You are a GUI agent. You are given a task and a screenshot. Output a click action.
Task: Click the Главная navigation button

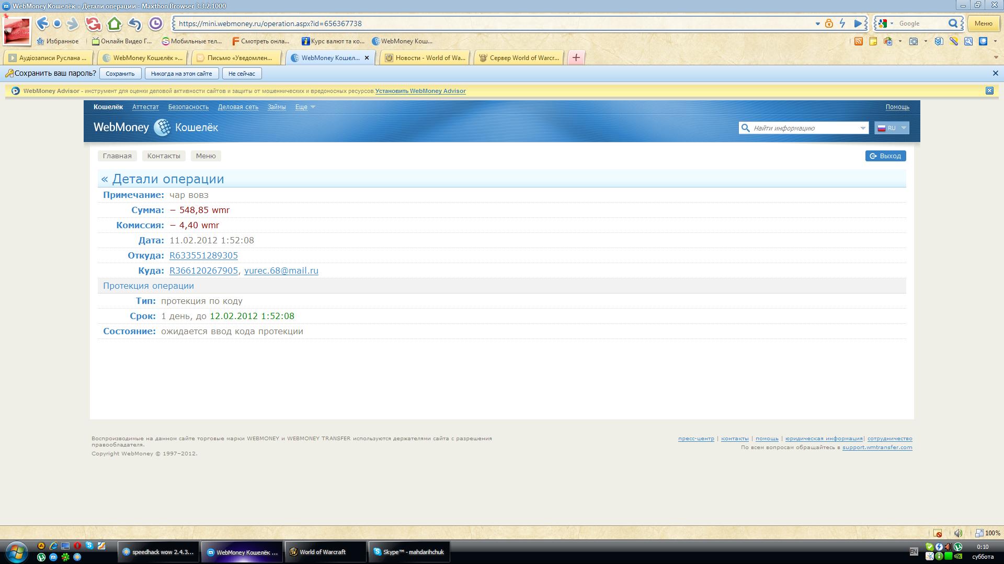117,156
